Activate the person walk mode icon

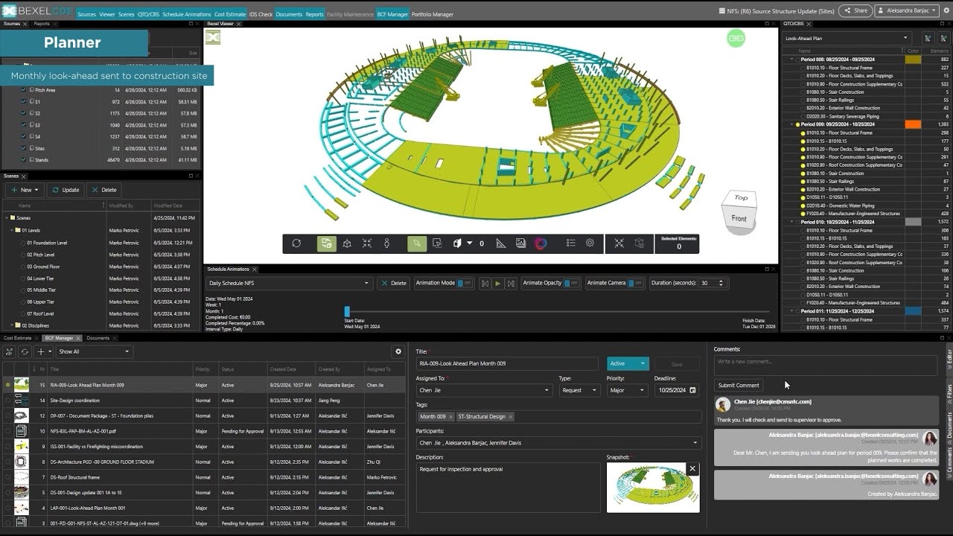click(386, 243)
